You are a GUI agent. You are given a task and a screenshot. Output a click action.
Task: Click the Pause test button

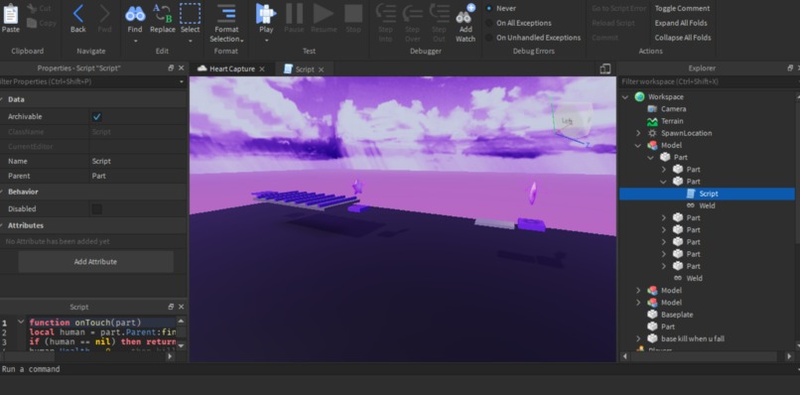click(294, 14)
